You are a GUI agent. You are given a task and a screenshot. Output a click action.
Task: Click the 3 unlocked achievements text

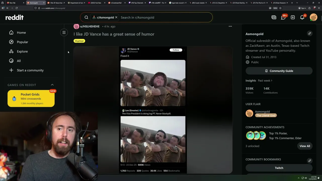click(252, 146)
